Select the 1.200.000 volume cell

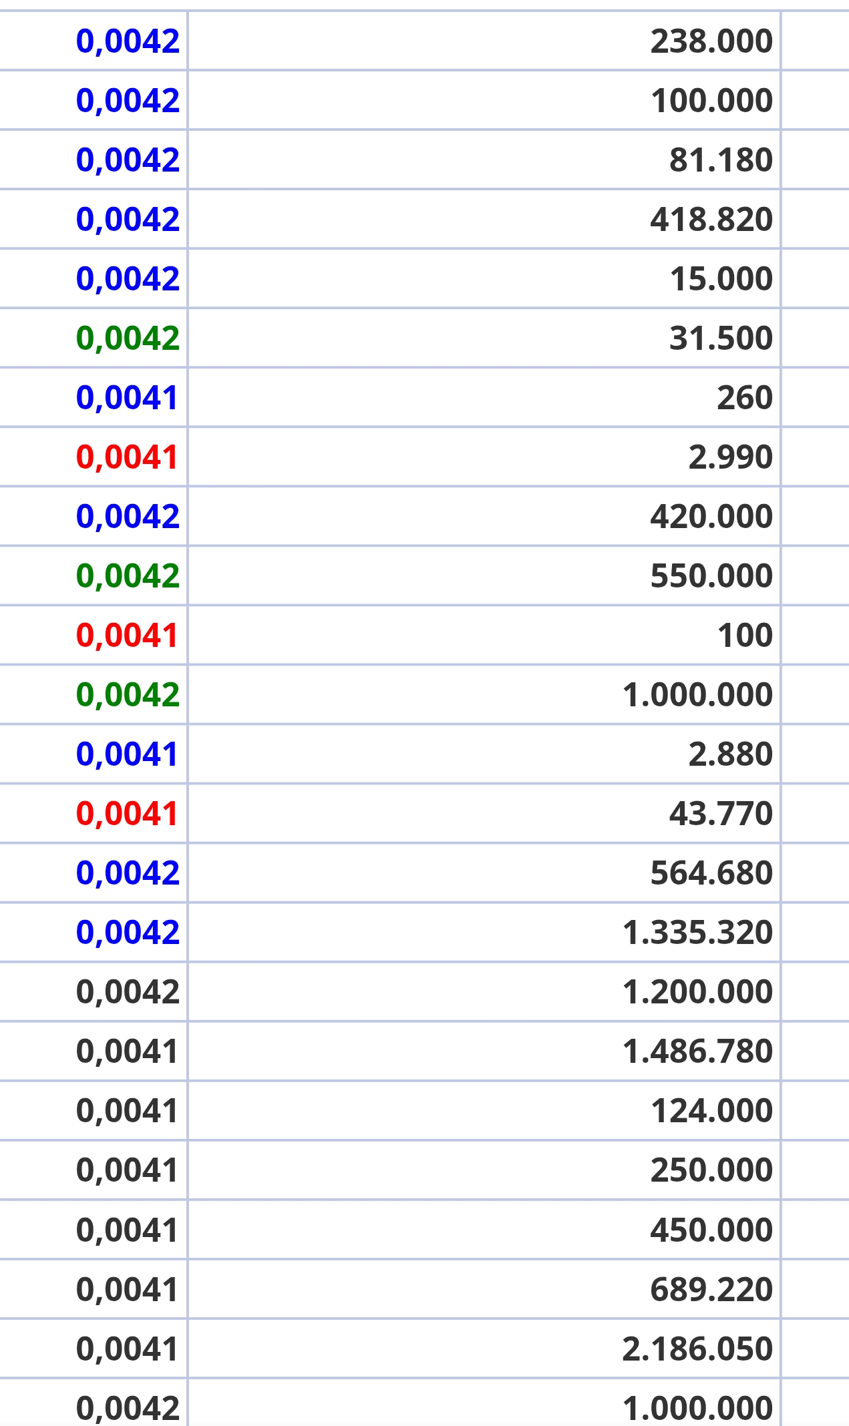click(484, 991)
